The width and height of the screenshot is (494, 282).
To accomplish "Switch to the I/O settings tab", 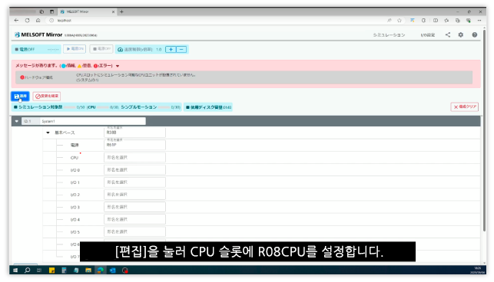I will pyautogui.click(x=427, y=35).
